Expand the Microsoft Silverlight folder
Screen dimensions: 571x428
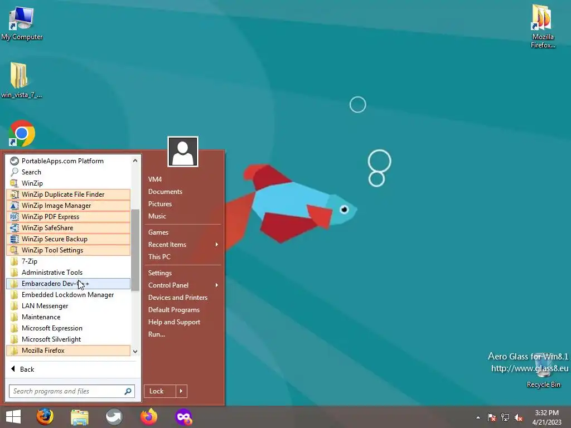coord(69,339)
